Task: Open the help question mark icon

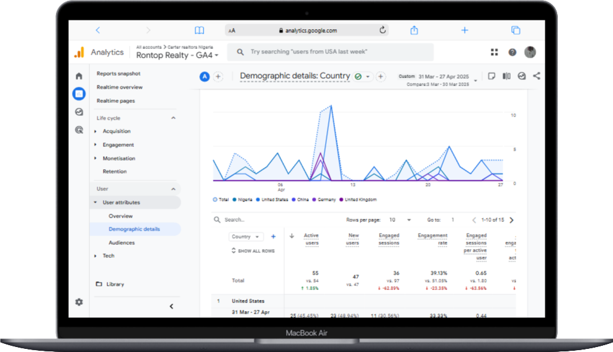Action: [x=512, y=52]
